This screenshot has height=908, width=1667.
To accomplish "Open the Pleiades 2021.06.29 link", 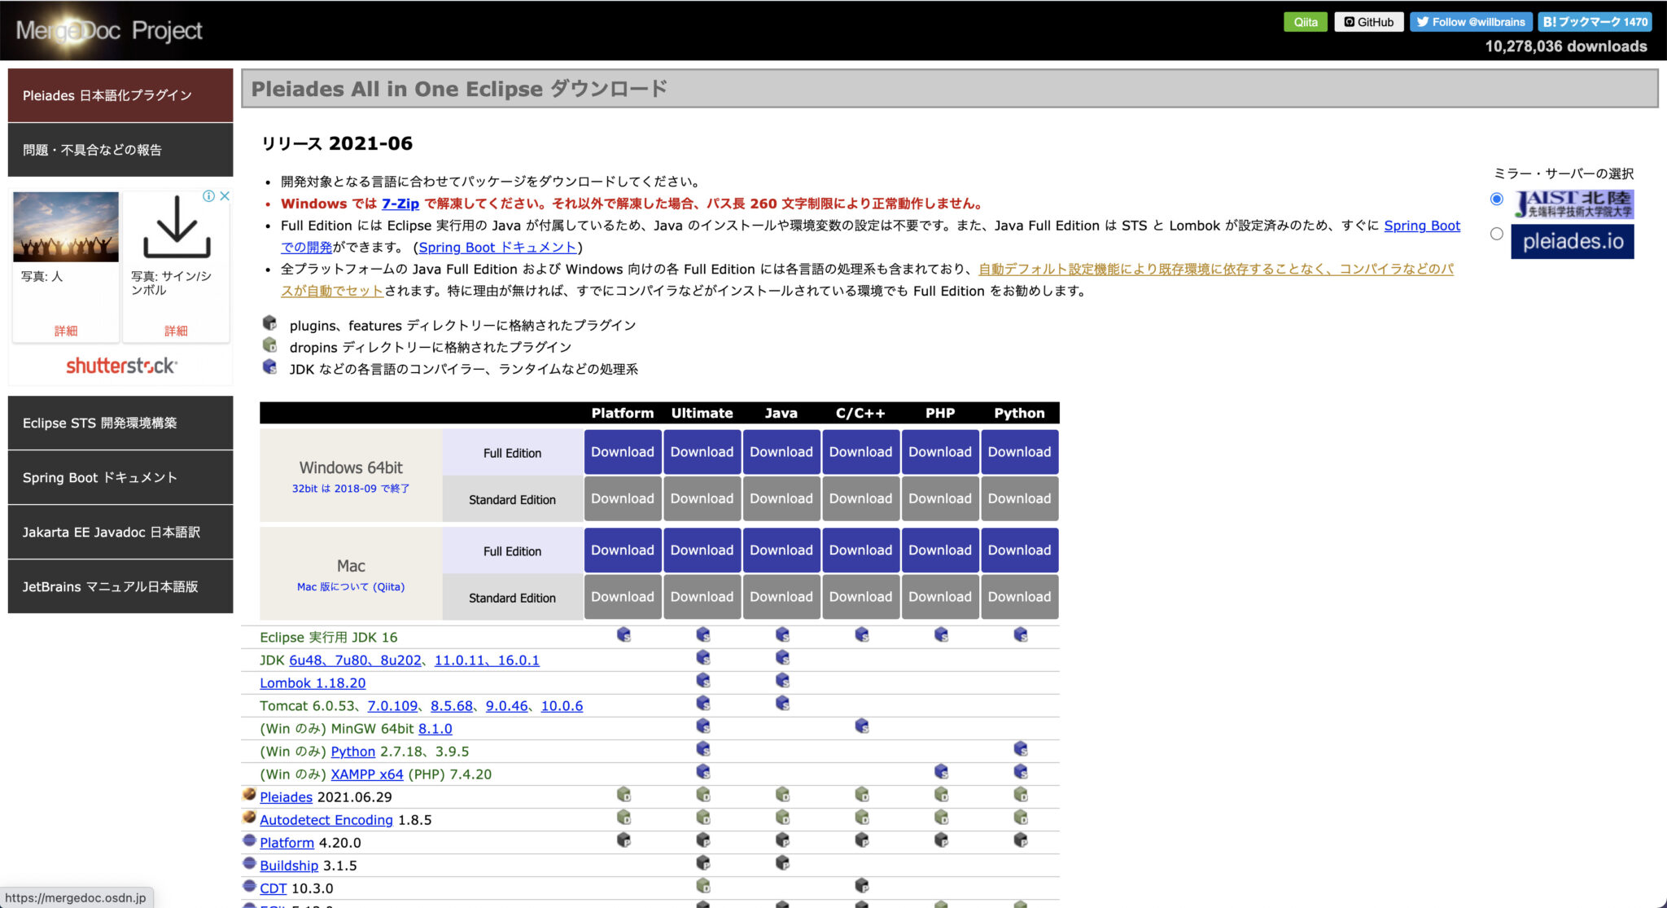I will pos(286,797).
